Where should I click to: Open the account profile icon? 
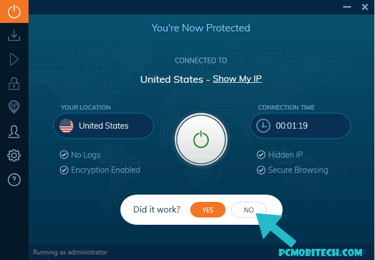14,131
